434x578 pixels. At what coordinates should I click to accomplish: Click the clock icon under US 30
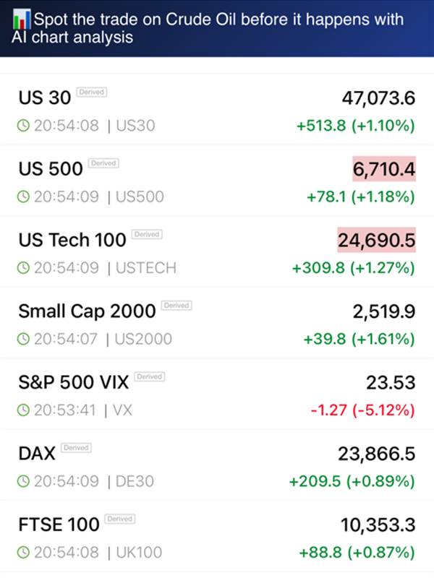pyautogui.click(x=23, y=126)
